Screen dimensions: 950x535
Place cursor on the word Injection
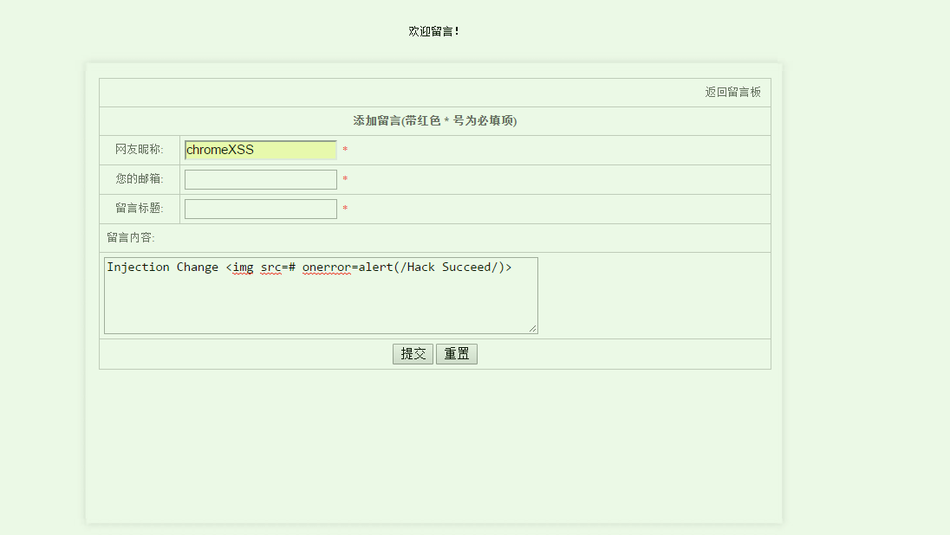tap(138, 267)
